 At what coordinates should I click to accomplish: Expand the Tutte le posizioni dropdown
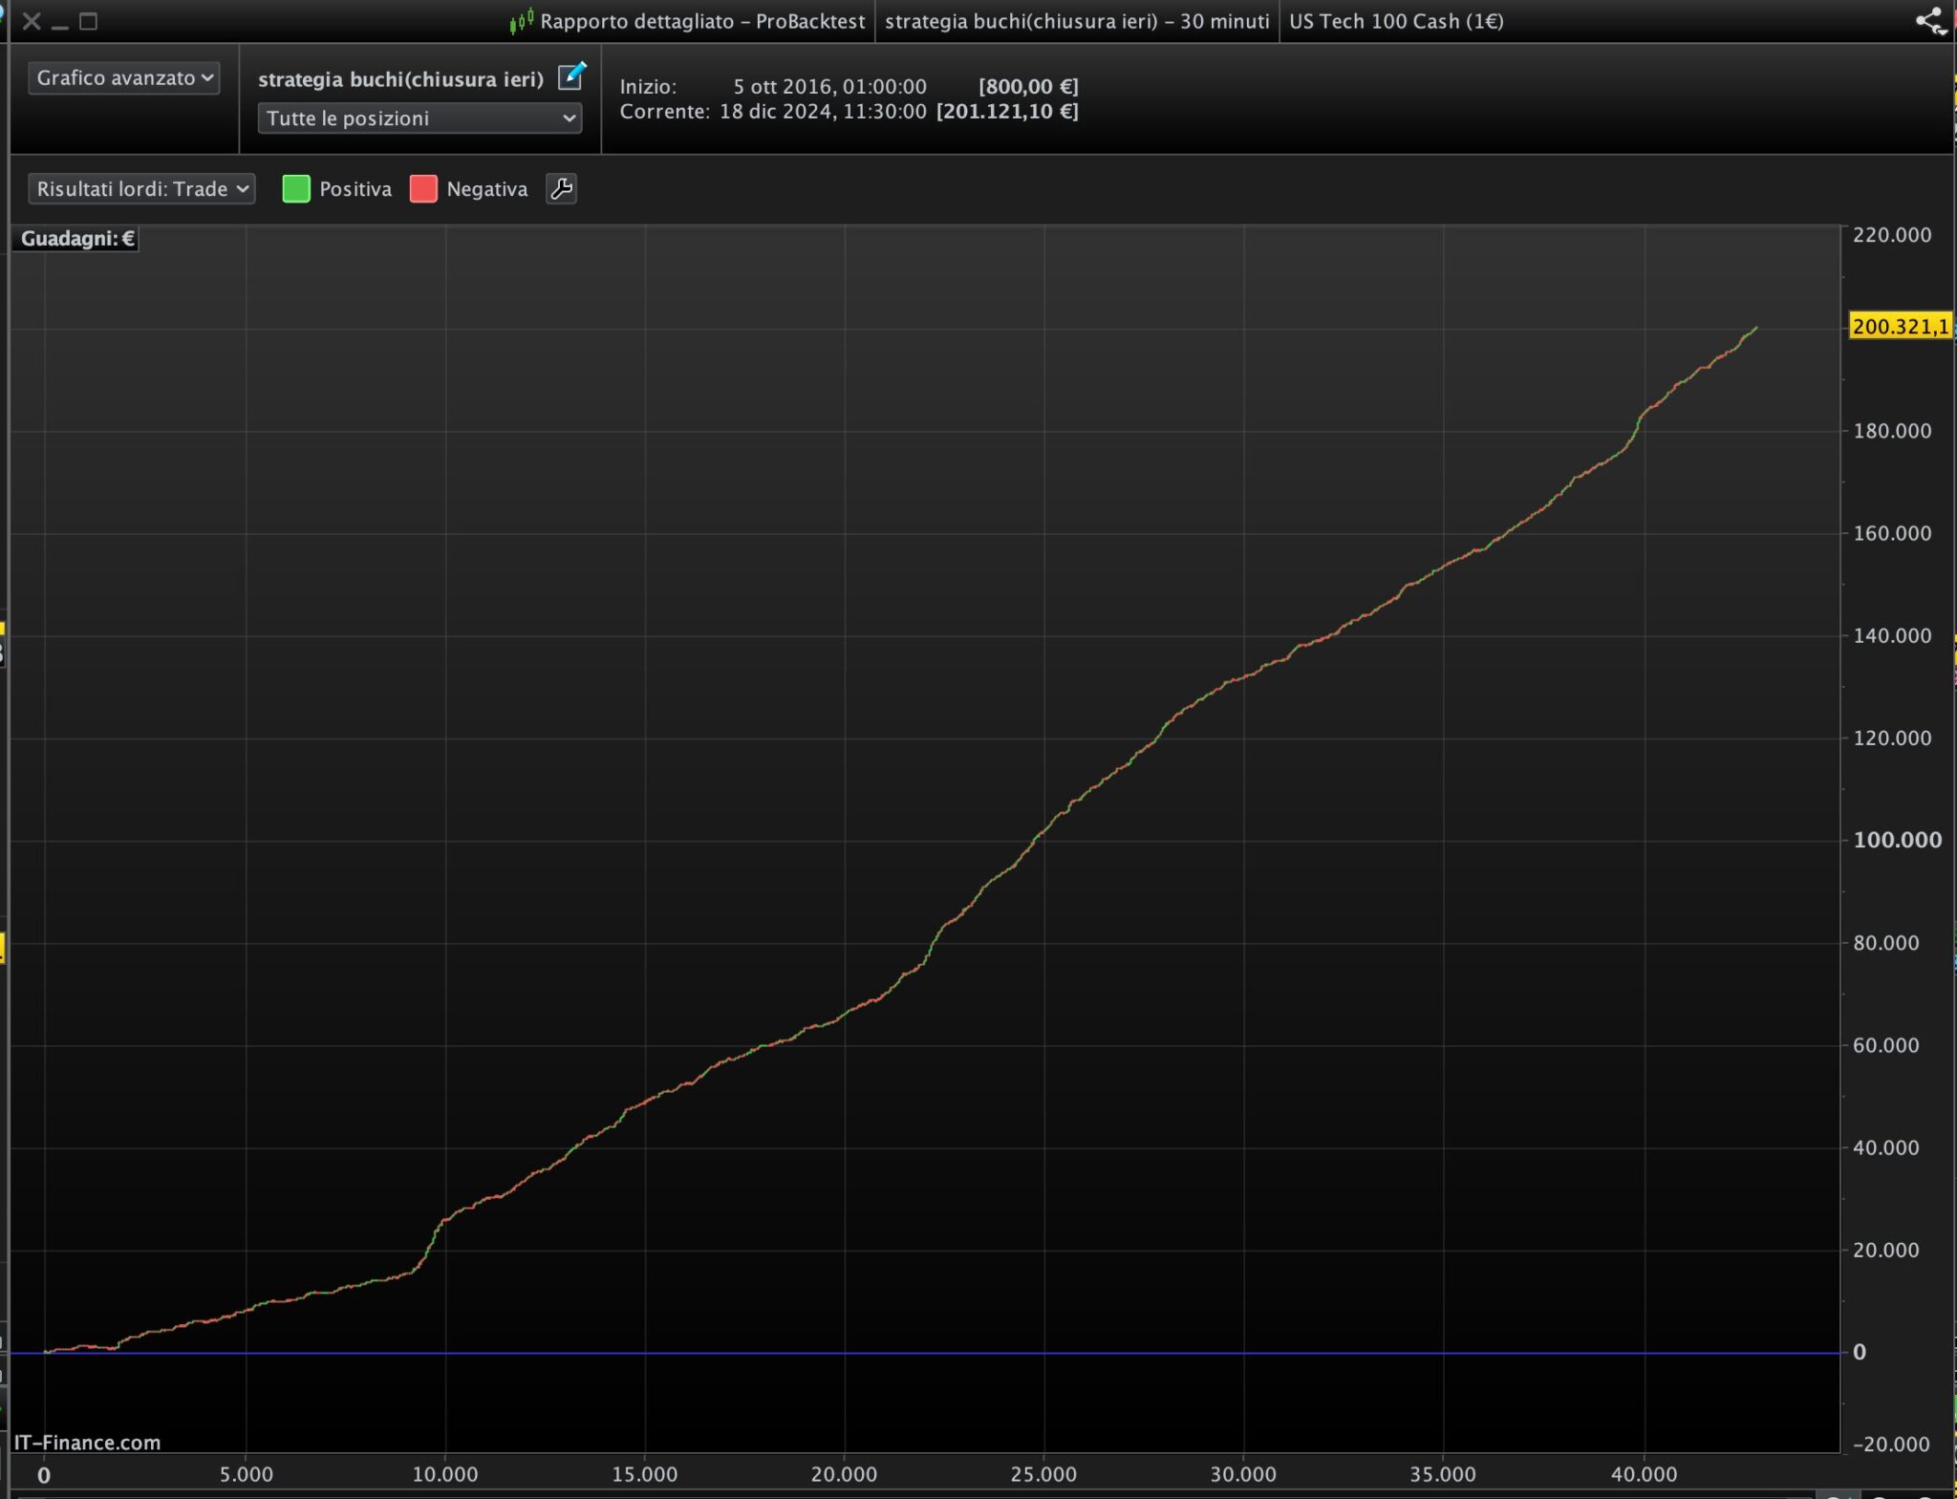tap(419, 118)
